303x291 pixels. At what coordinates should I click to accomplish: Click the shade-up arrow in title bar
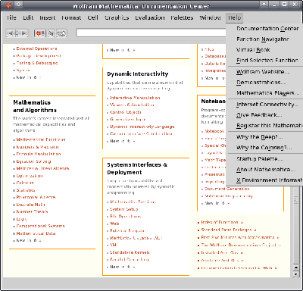tap(264, 5)
